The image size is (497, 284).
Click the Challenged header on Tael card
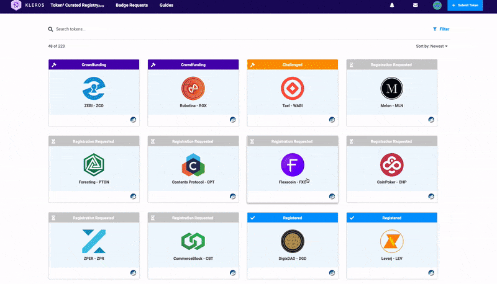tap(292, 64)
